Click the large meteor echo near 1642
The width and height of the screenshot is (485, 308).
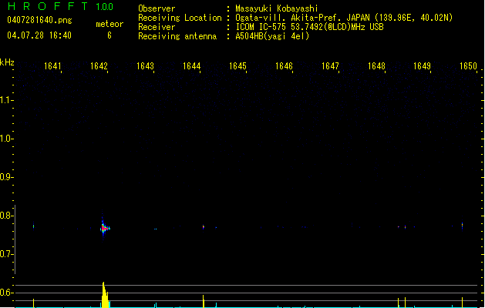tap(104, 228)
